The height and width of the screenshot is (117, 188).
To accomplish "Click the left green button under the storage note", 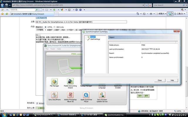I will (140, 96).
